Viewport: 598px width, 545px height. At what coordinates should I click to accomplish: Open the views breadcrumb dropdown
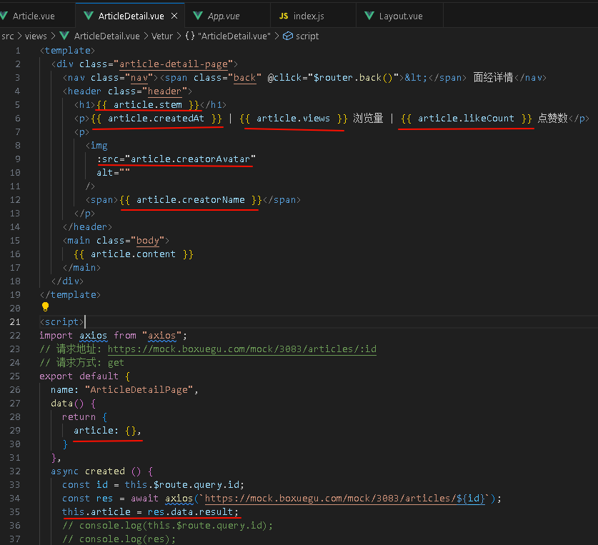[36, 36]
